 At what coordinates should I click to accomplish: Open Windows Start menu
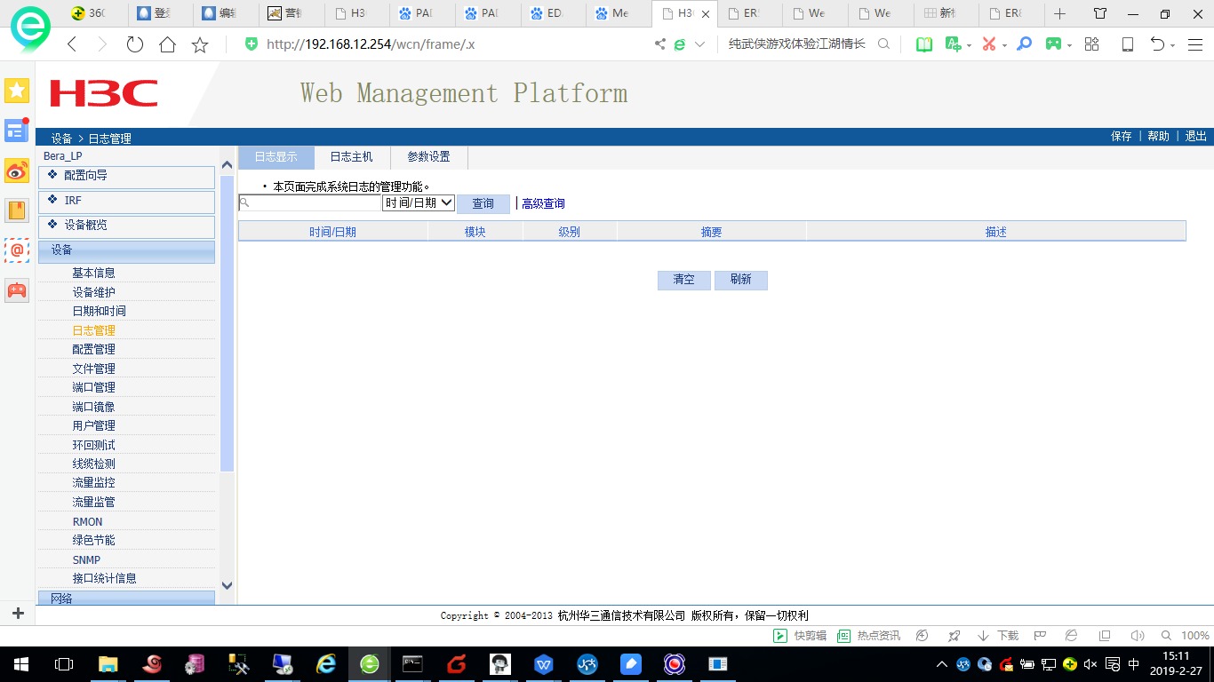[x=21, y=663]
